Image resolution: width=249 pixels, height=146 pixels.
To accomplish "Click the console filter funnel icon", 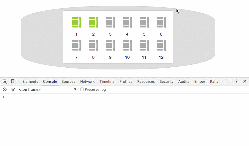I will (13, 89).
